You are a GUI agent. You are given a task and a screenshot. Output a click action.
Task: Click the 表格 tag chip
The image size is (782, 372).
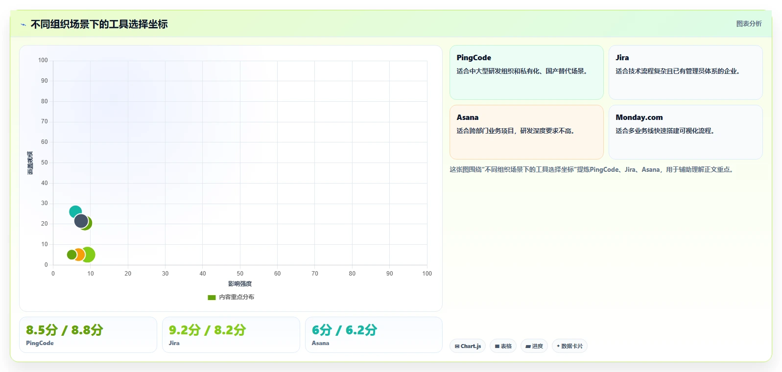coord(503,346)
